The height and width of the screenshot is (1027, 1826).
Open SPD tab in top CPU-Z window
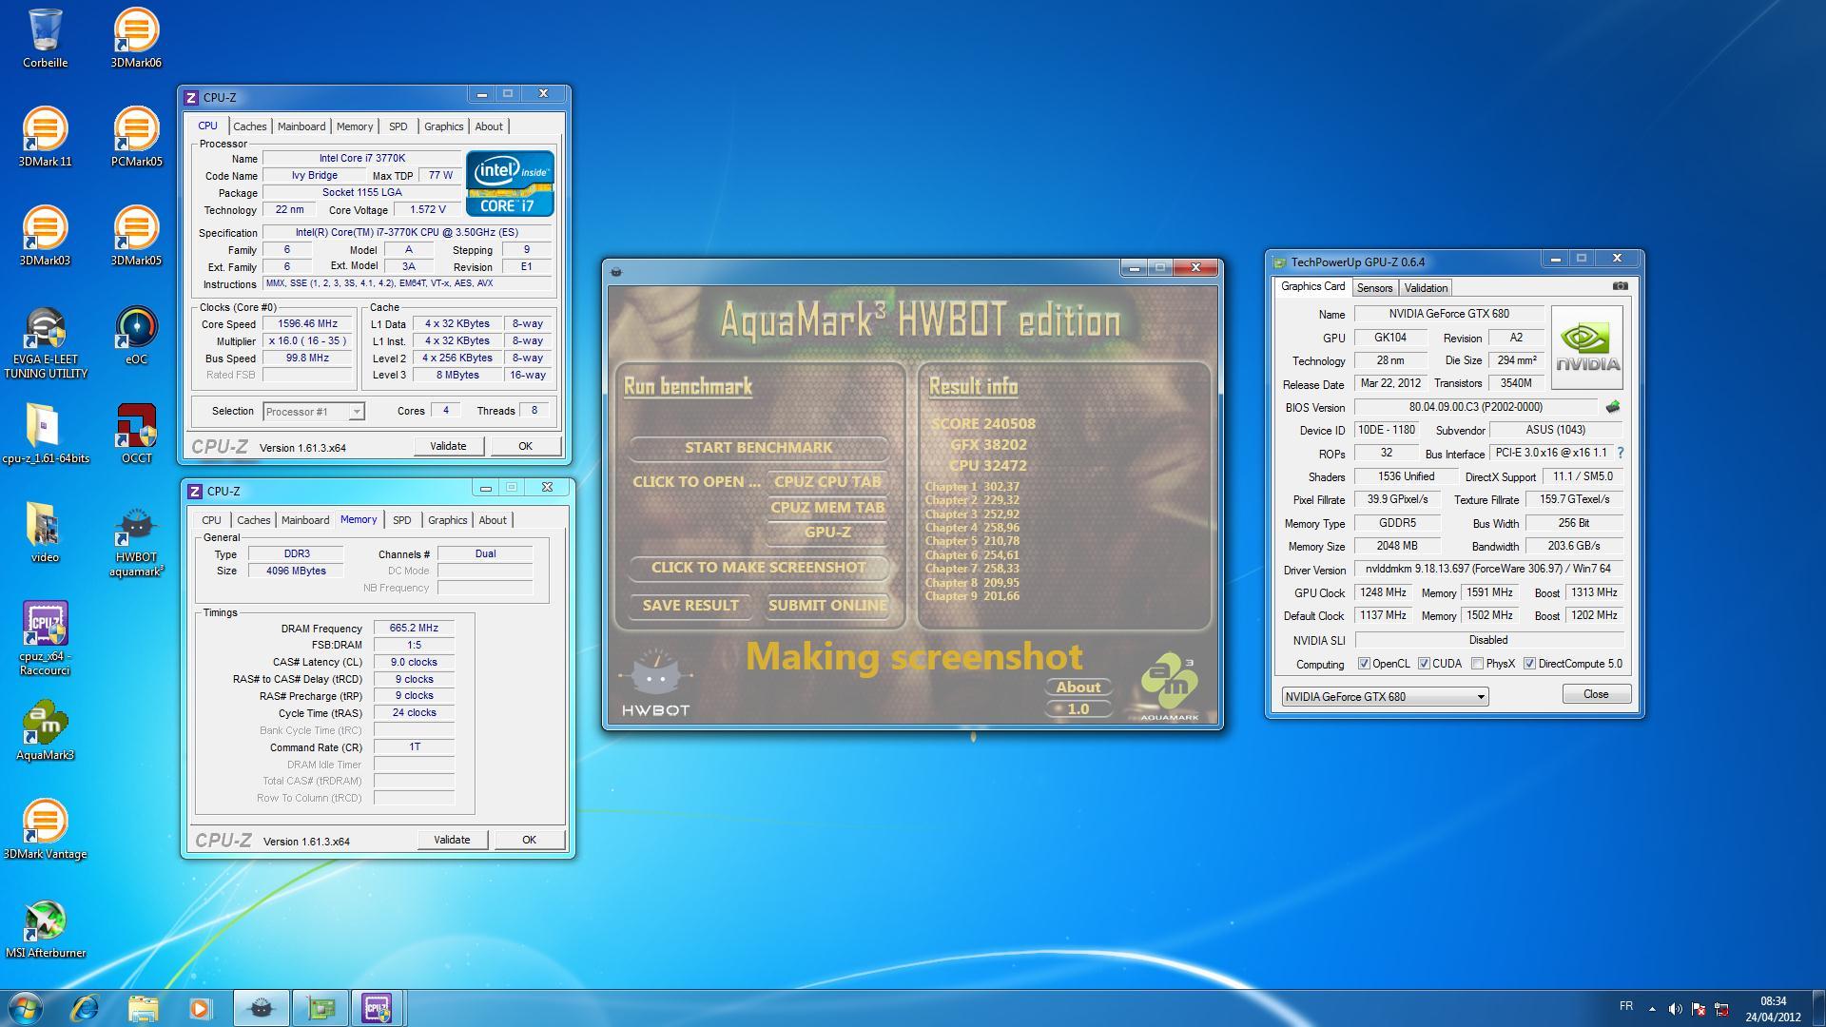coord(398,126)
